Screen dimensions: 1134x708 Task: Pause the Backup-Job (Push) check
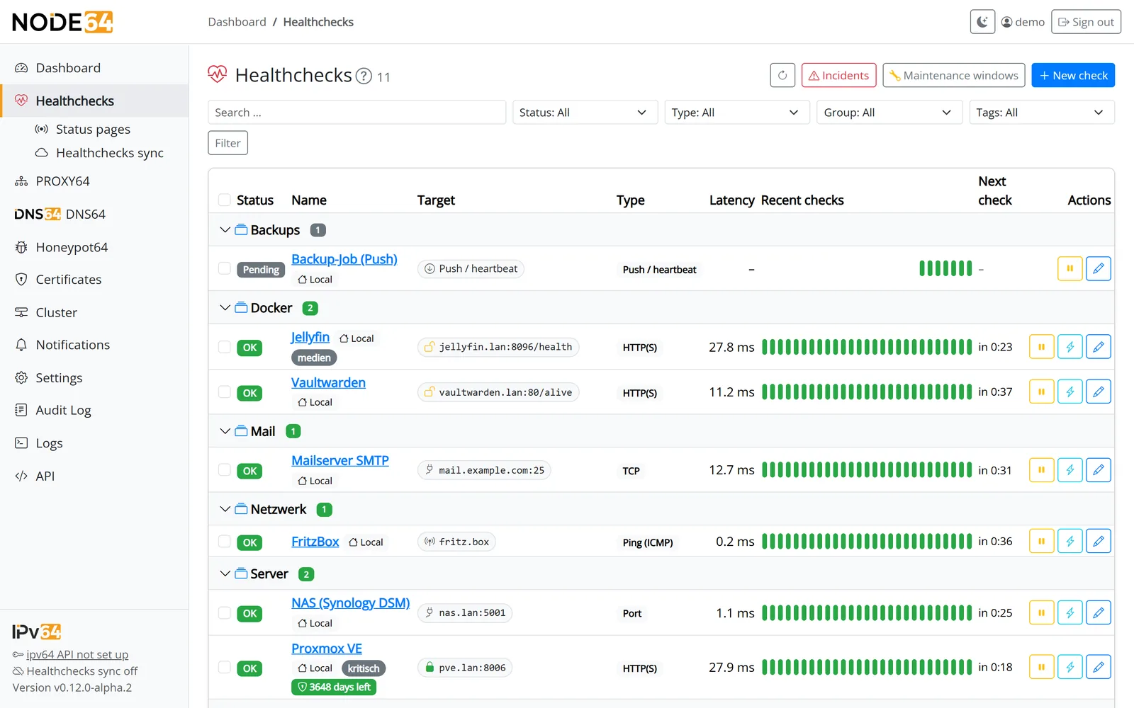click(1070, 268)
